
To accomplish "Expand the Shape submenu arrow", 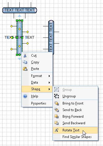I will (49, 89).
